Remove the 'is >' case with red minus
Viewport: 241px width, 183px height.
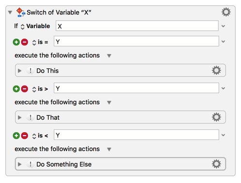25,89
